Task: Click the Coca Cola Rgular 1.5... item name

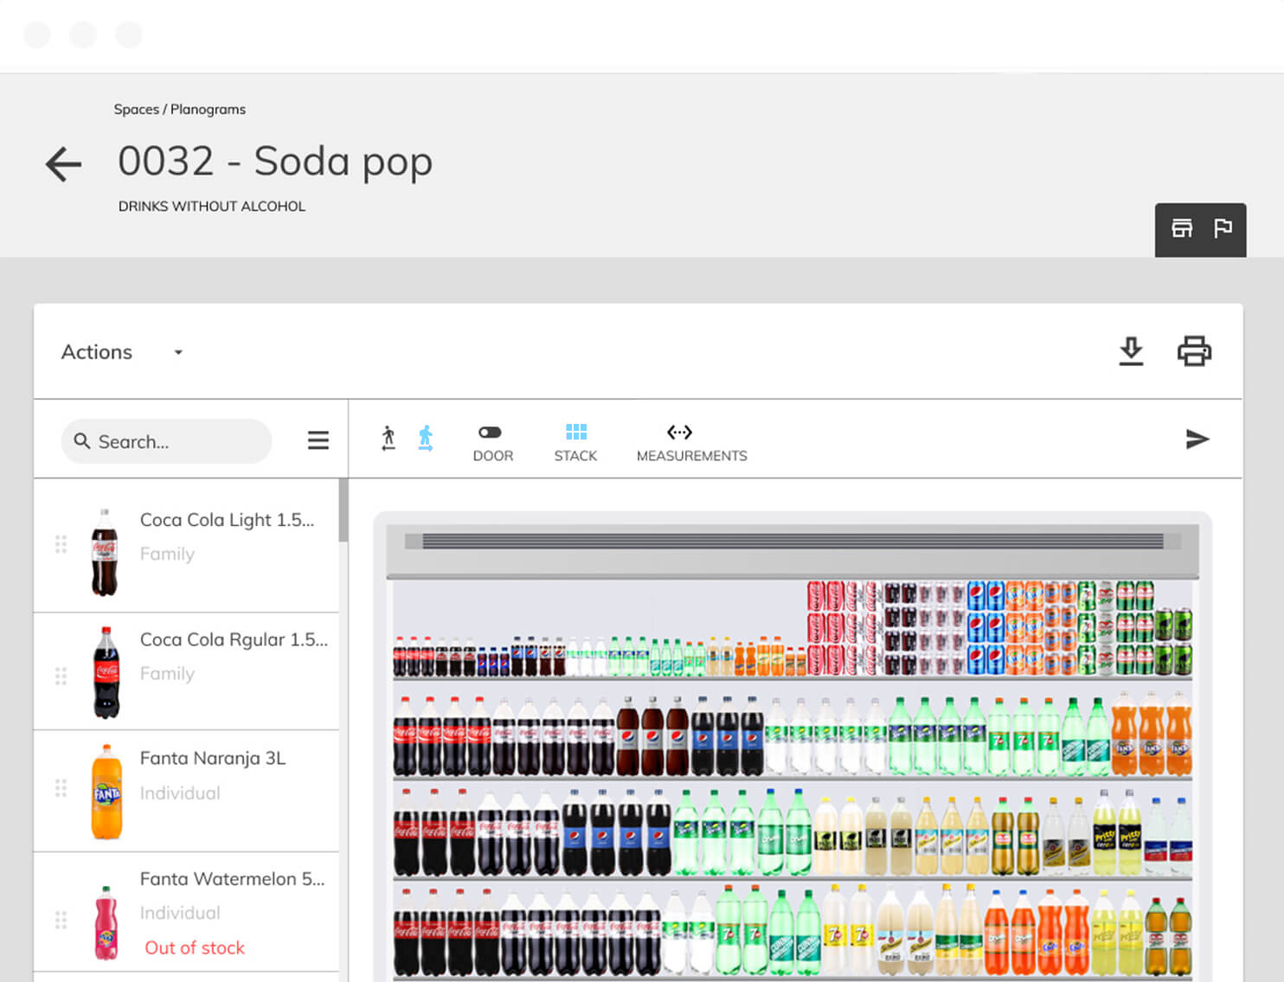Action: click(x=234, y=639)
